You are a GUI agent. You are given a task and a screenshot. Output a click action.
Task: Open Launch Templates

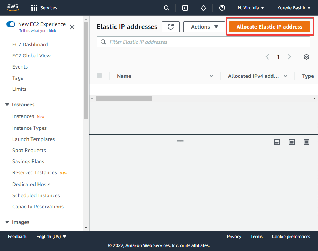coord(33,139)
